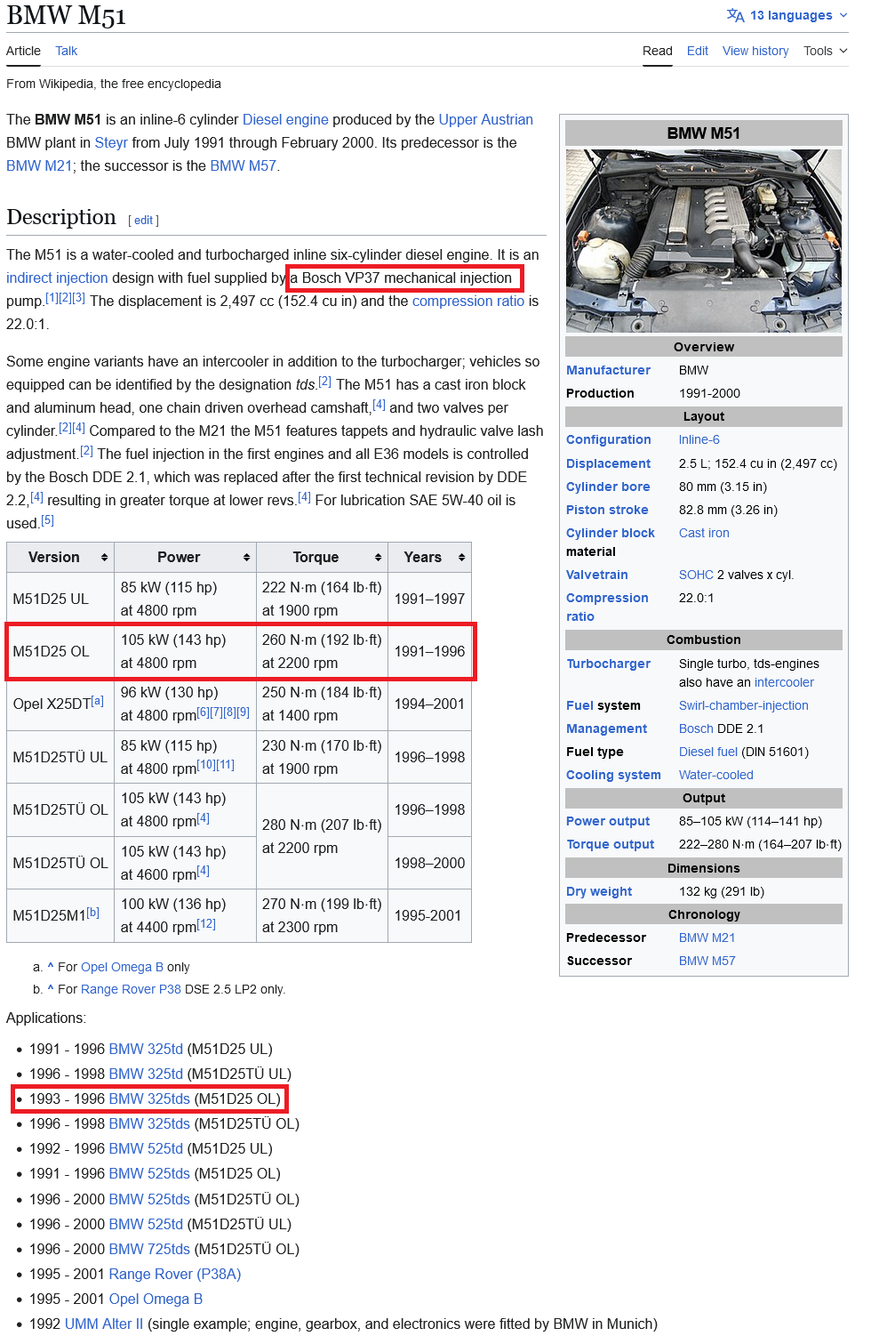Click back-reference caret for note a
Viewport: 895px width, 1344px height.
point(51,966)
